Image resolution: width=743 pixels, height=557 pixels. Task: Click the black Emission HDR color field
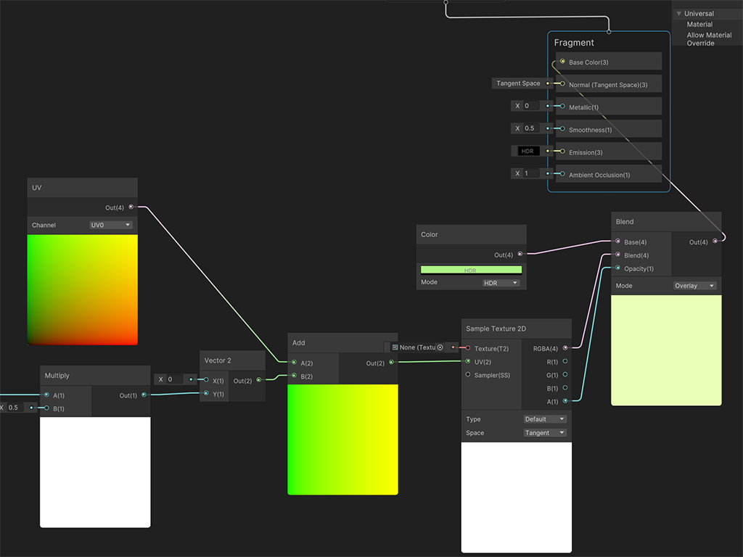point(529,152)
